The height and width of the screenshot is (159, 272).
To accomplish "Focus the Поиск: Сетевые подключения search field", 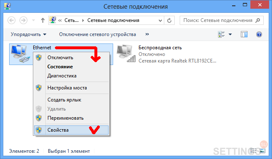I will tap(222, 20).
